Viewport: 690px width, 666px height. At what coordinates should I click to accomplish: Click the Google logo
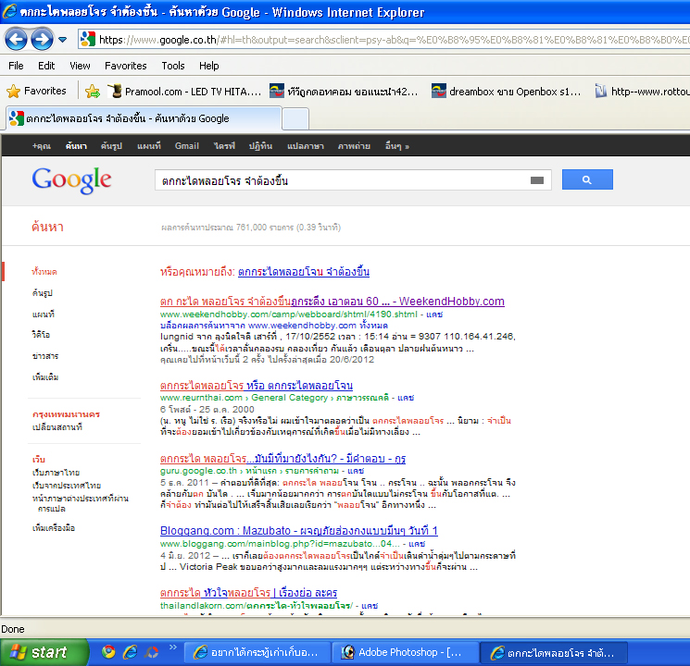pyautogui.click(x=71, y=179)
